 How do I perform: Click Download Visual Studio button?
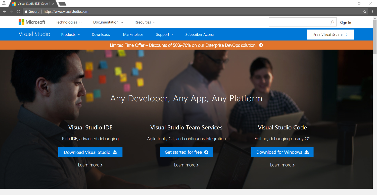coord(90,152)
